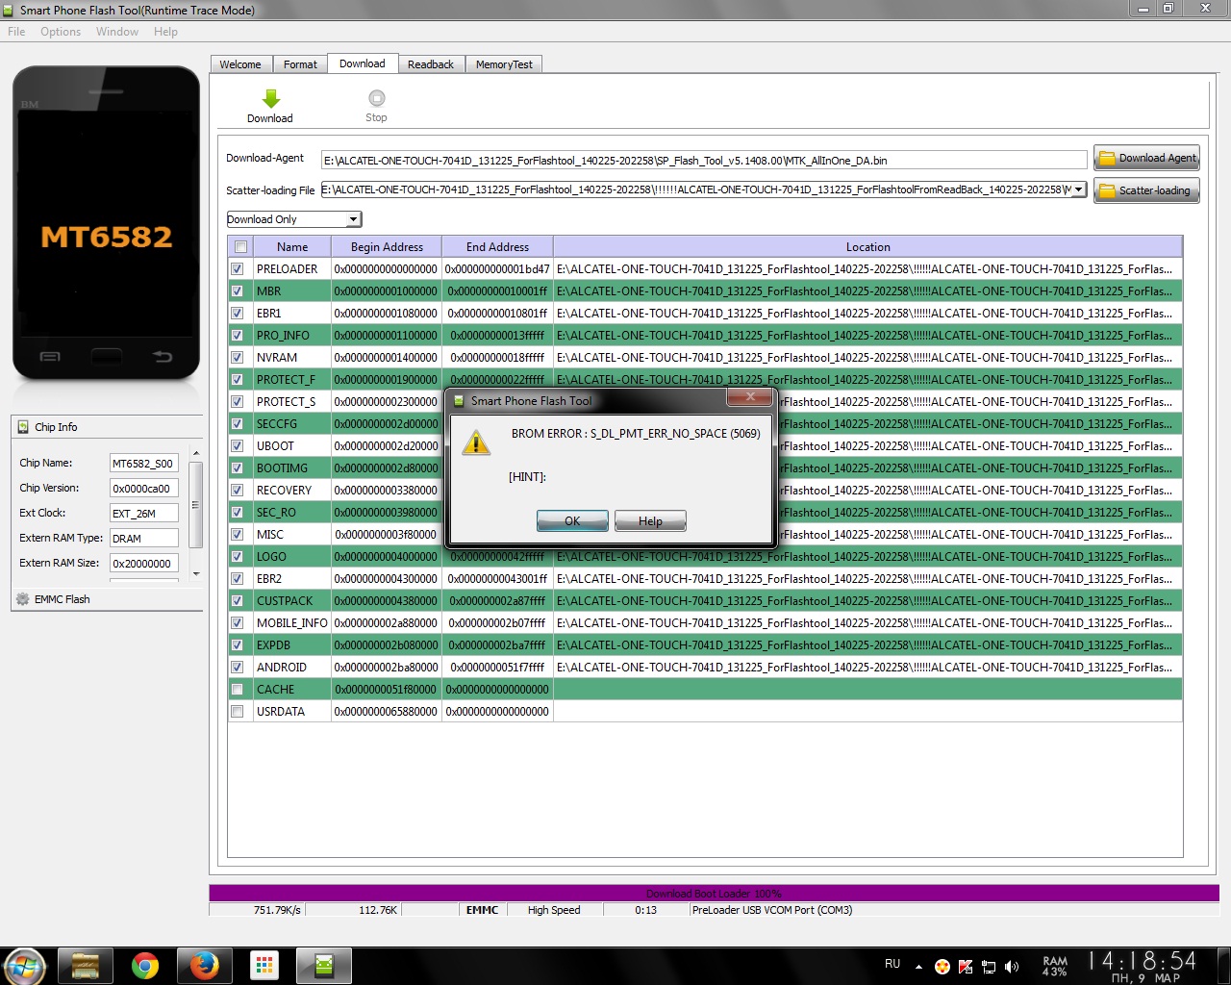Click the purple download progress bar

click(714, 894)
